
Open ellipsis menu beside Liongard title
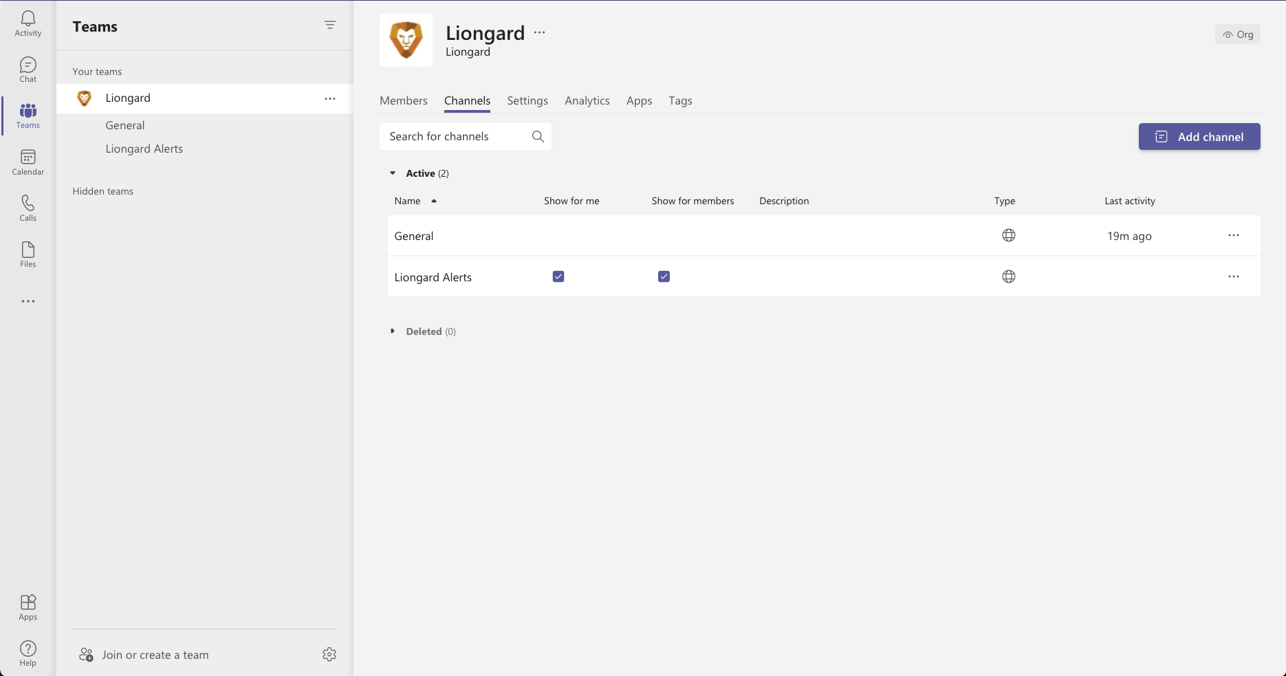pos(540,32)
